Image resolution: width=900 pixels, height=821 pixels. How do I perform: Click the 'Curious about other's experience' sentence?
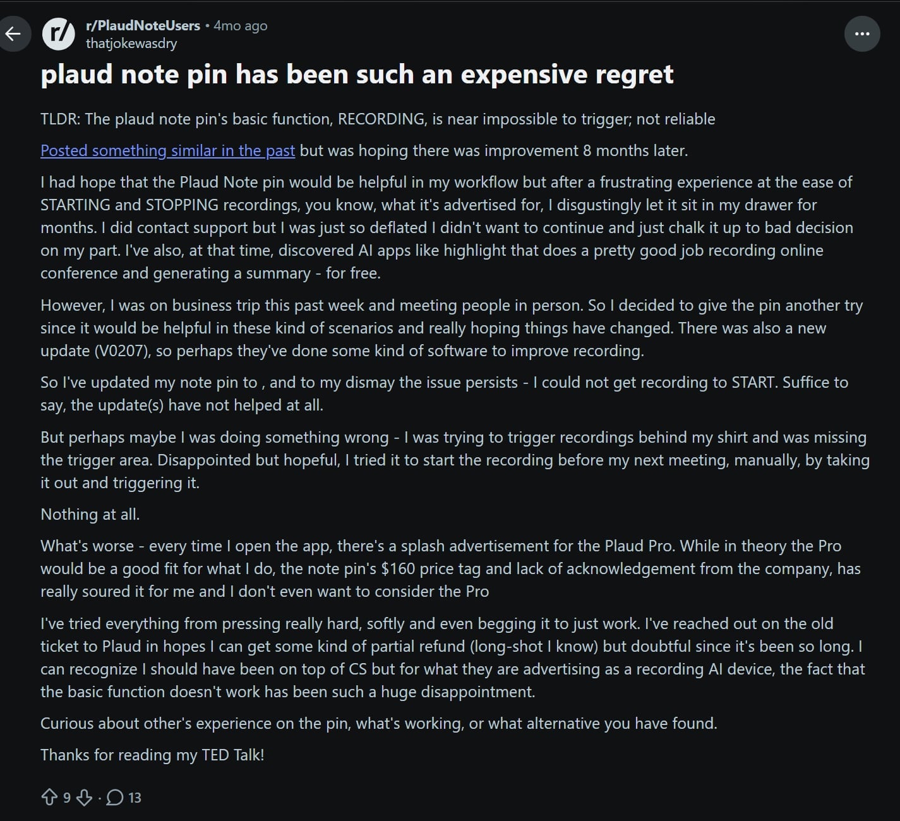(379, 724)
